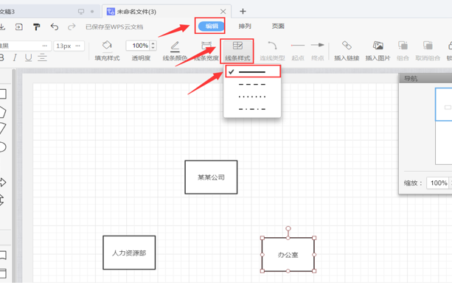Switch to the 排列 tab
Image resolution: width=452 pixels, height=285 pixels.
tap(245, 27)
